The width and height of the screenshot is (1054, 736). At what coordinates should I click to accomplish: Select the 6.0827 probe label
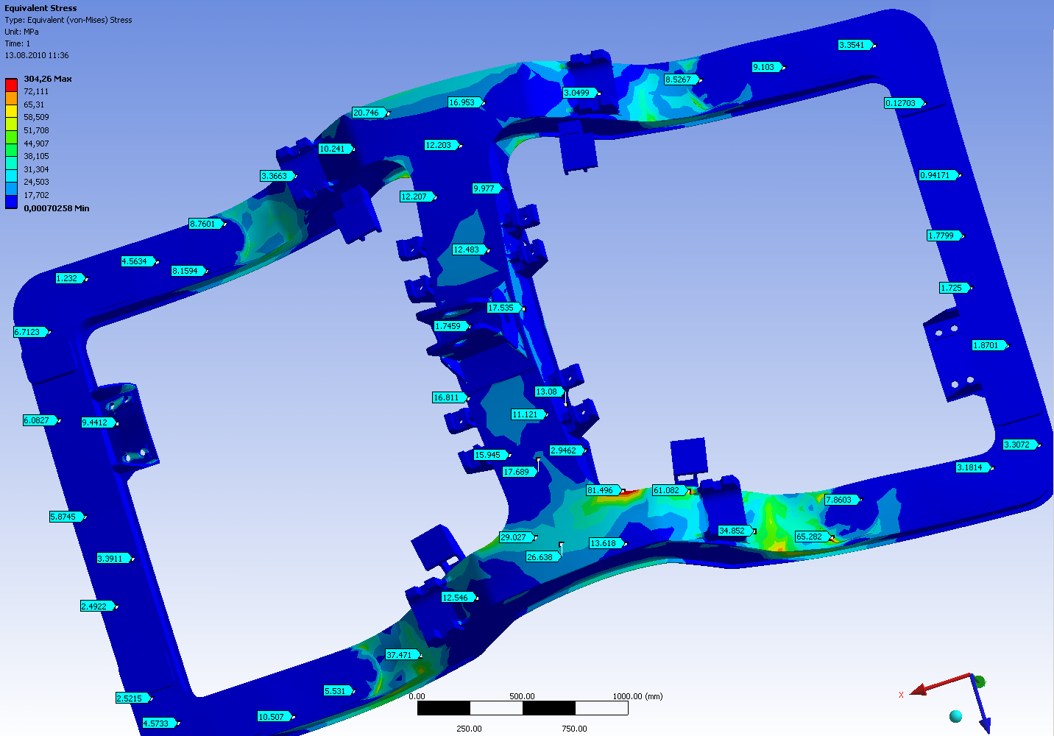tap(40, 421)
